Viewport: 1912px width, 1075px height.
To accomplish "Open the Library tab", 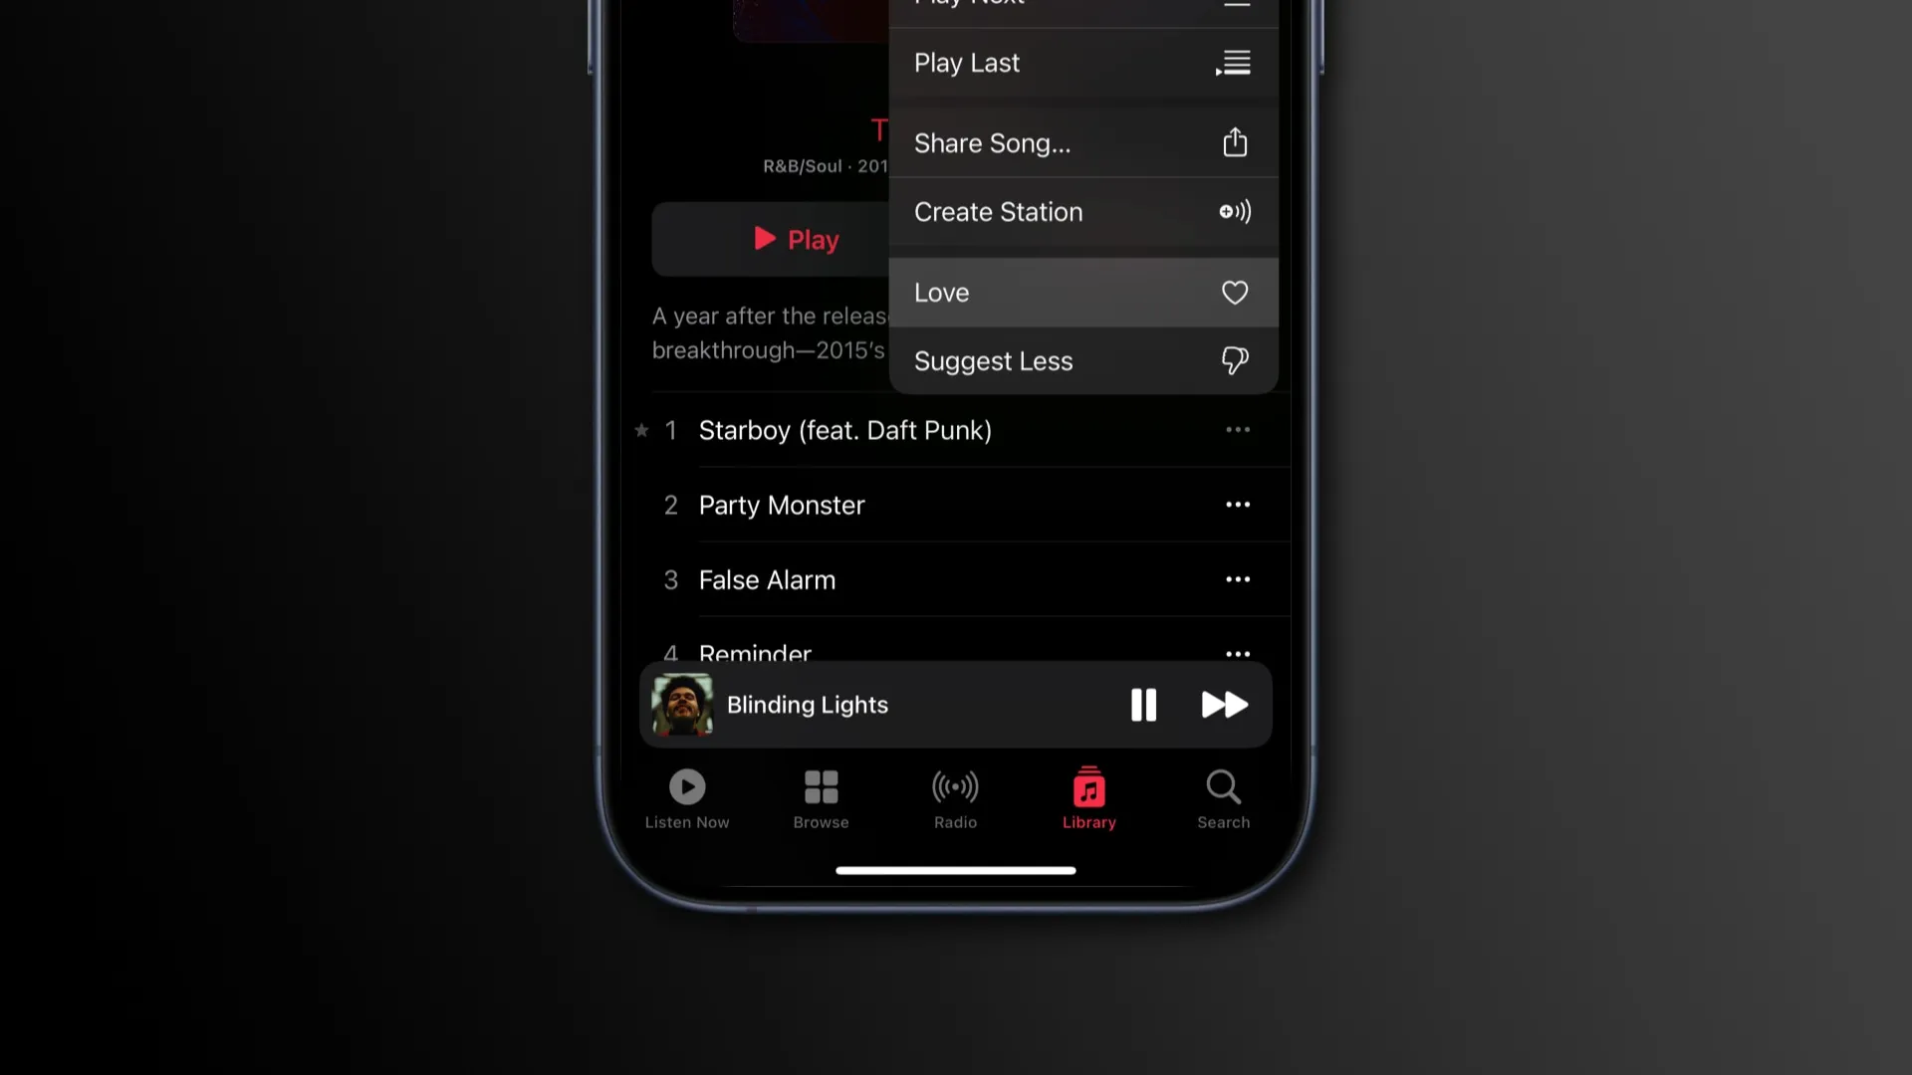I will 1088,798.
